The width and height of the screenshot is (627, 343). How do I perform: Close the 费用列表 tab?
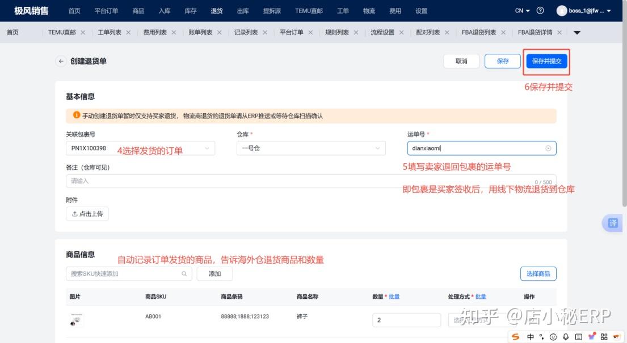click(x=174, y=32)
